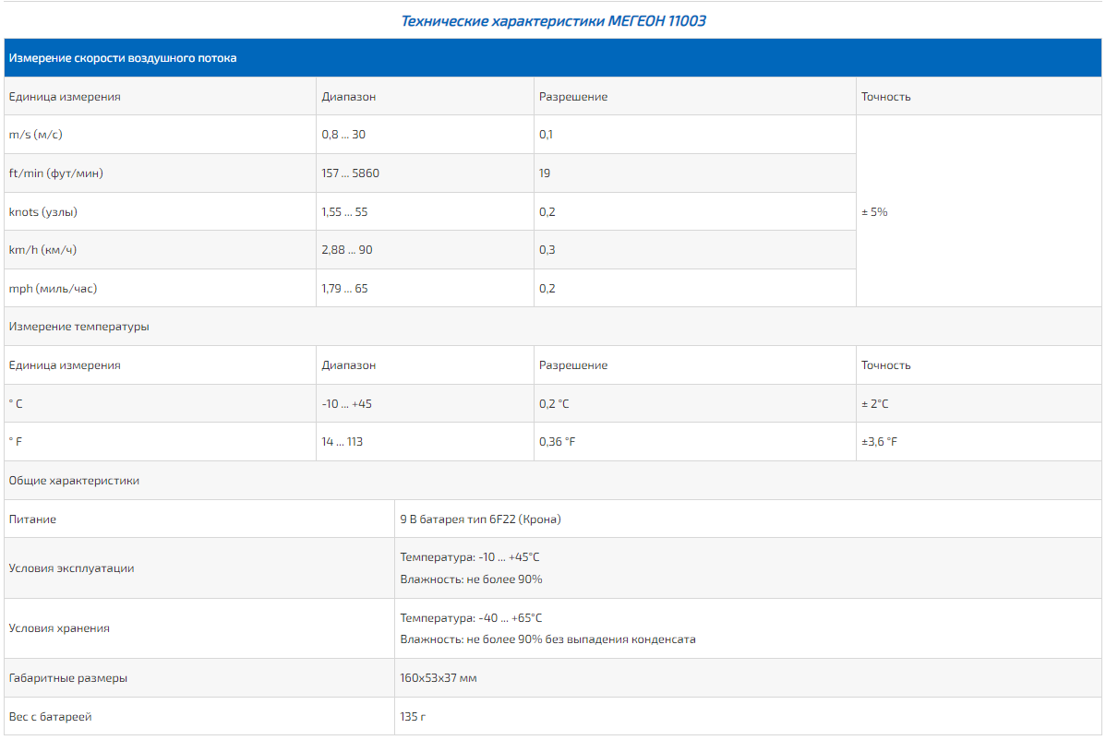Screen dimensions: 1106x740
Task: Select the range '1,79 ... 65'
Action: click(x=345, y=289)
